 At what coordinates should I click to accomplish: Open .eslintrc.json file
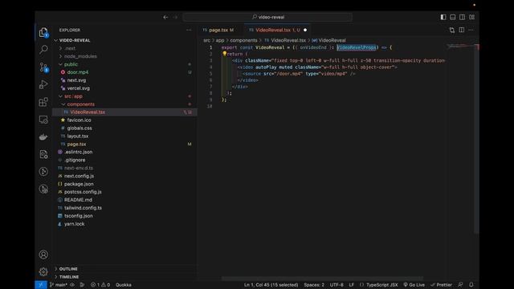(79, 152)
